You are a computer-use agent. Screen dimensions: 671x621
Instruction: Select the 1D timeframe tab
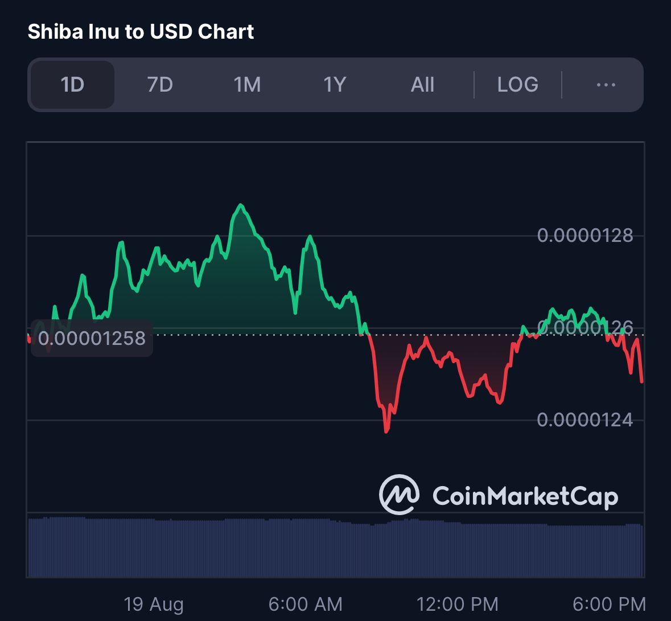[x=72, y=85]
